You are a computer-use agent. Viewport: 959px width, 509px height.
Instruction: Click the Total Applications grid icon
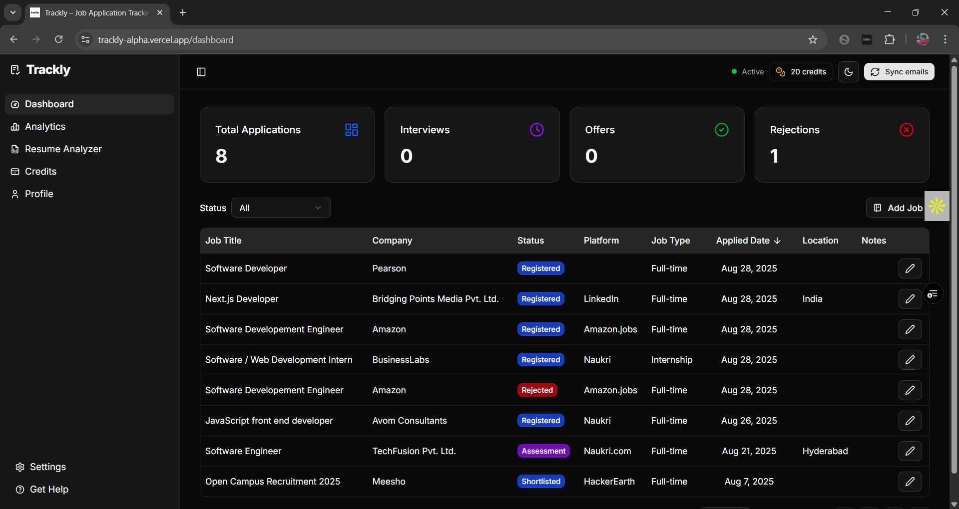point(352,130)
